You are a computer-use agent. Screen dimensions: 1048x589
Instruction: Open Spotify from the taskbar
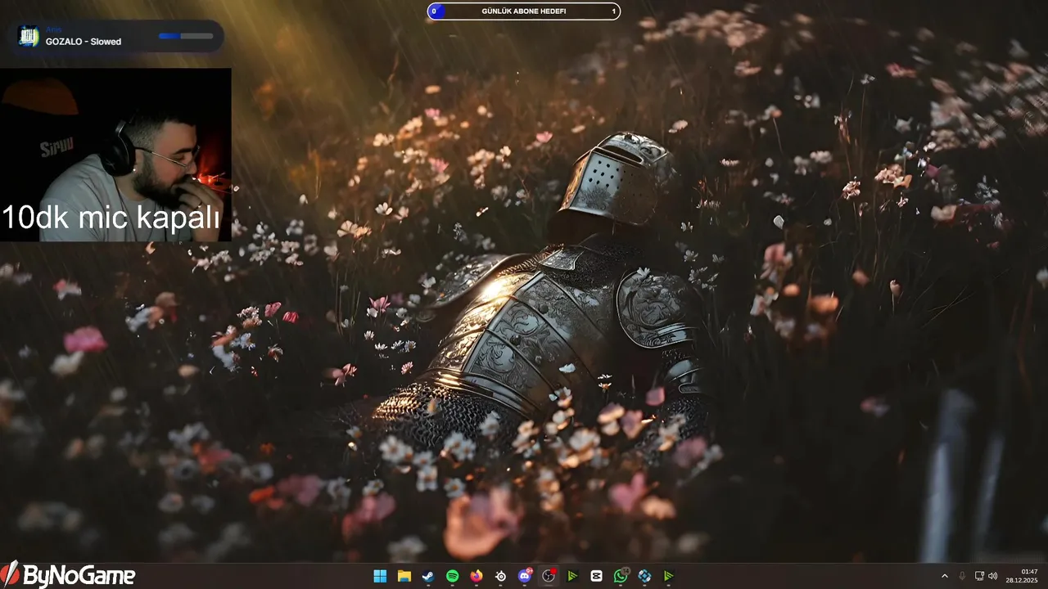[452, 576]
